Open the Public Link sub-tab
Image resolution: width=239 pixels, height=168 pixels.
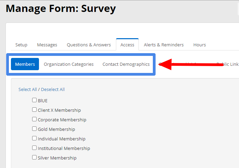(x=227, y=64)
